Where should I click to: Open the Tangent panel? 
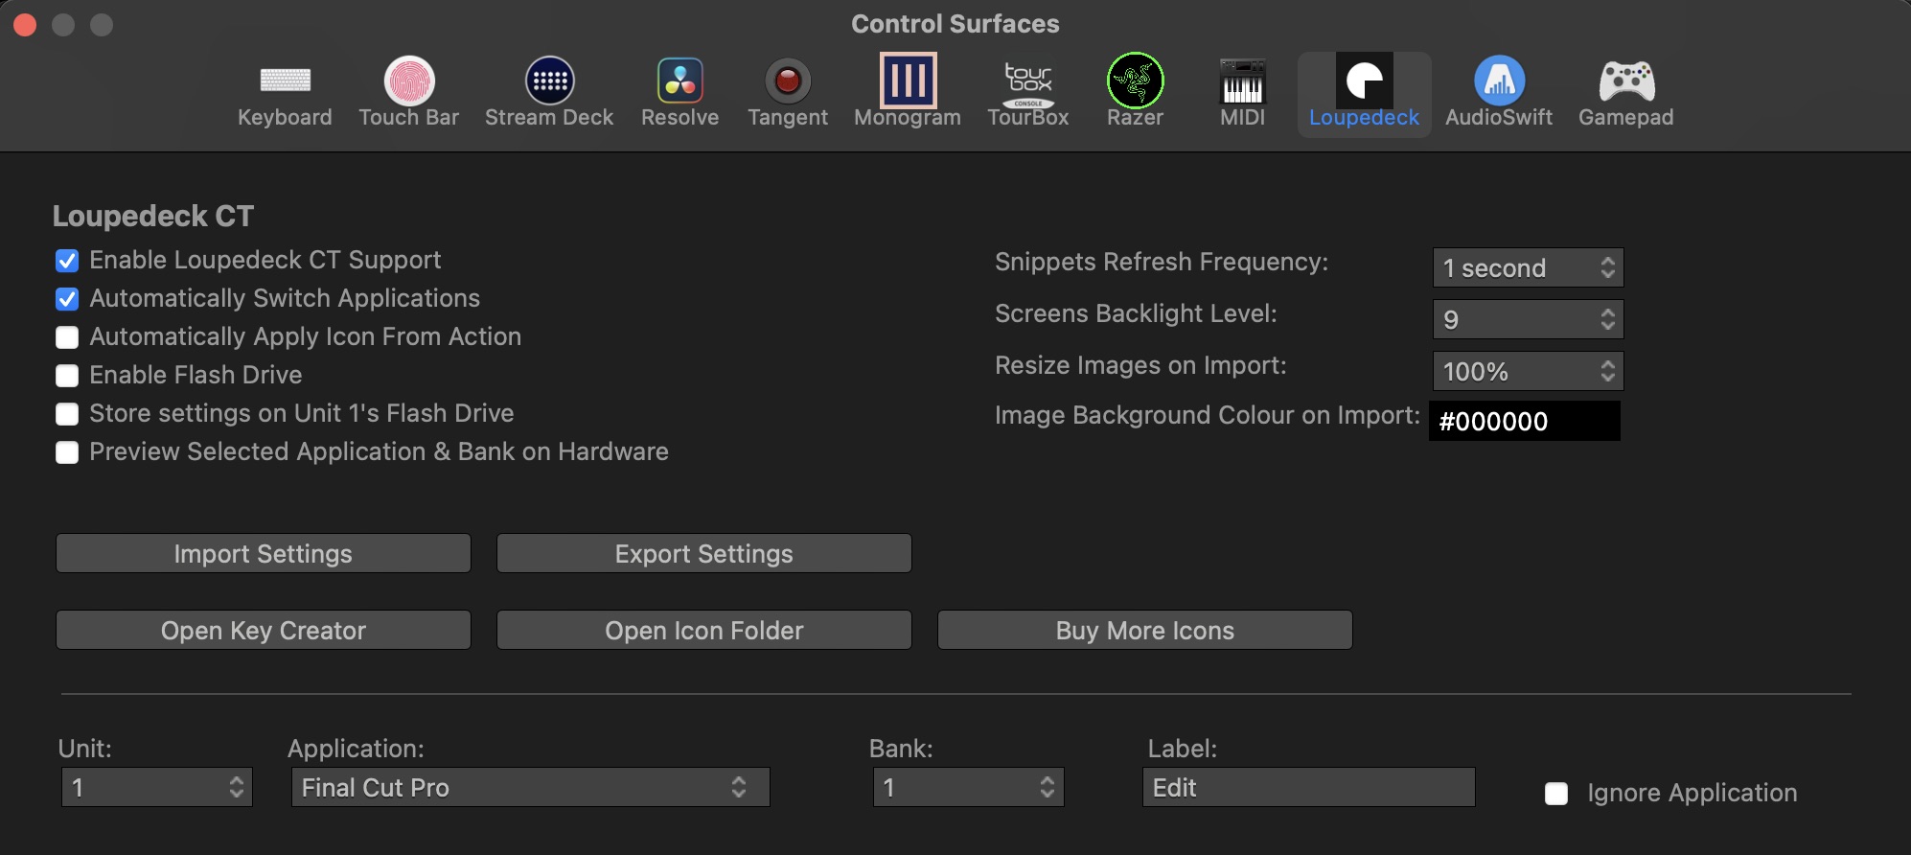(788, 94)
